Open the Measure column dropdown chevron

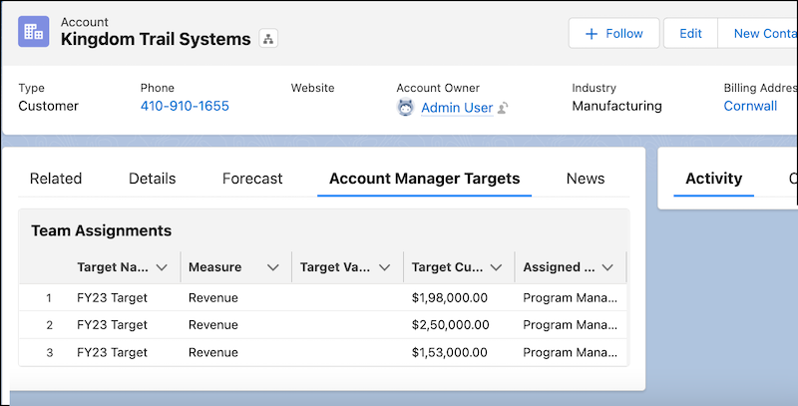pos(273,267)
